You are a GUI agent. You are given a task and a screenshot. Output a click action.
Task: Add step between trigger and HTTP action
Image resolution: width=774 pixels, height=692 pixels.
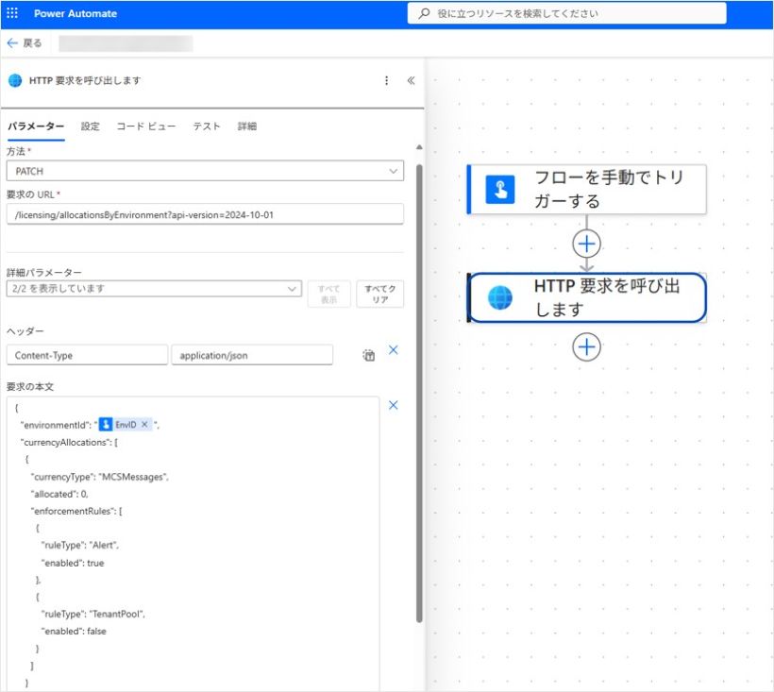586,244
